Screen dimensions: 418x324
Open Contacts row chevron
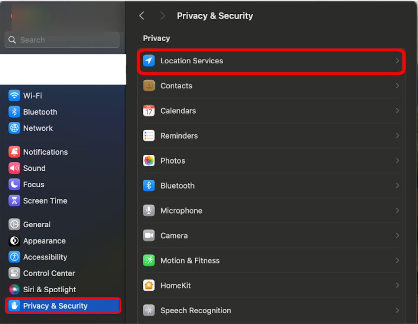pyautogui.click(x=397, y=86)
